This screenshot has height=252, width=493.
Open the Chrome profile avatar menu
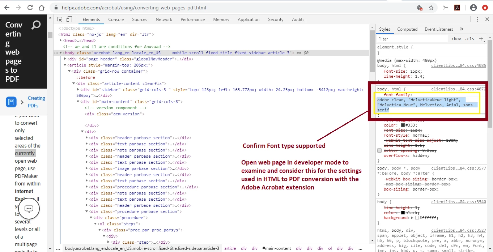coord(473,8)
